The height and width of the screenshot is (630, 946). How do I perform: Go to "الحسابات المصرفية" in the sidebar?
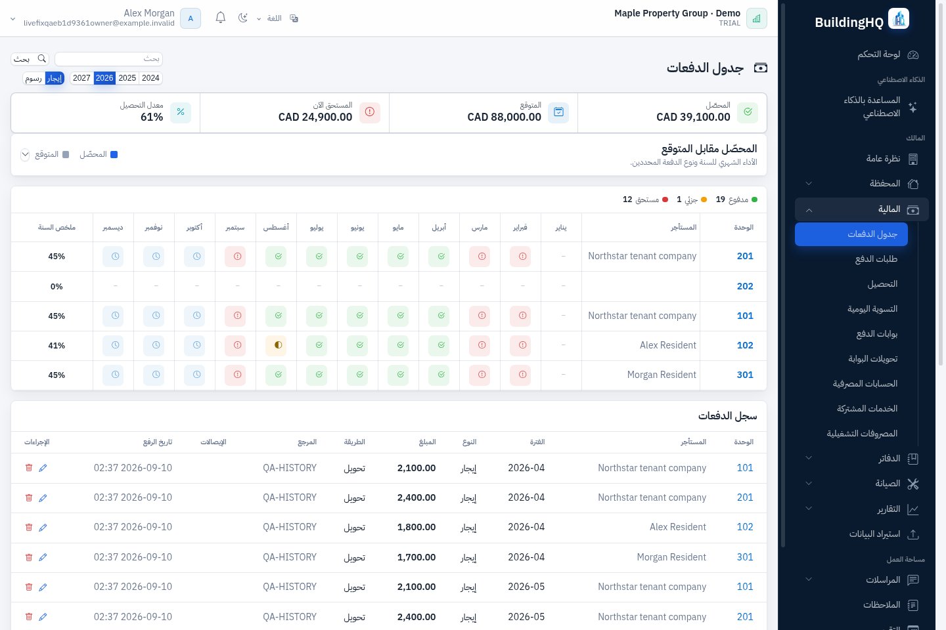851,384
